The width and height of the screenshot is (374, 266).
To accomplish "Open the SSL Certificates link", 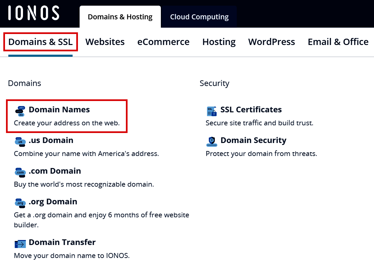I will pyautogui.click(x=251, y=109).
